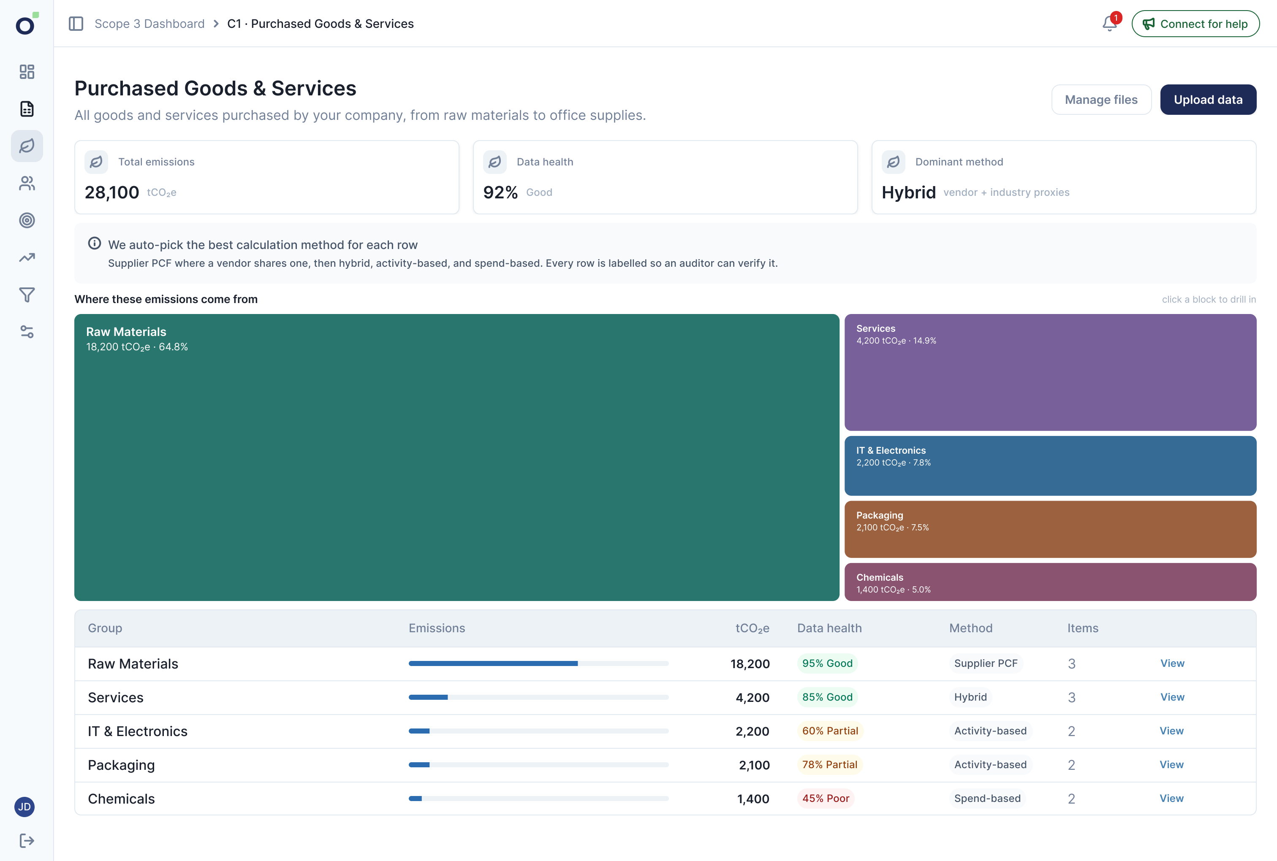1277x861 pixels.
Task: Go to Scope 3 Dashboard breadcrumb
Action: 149,24
